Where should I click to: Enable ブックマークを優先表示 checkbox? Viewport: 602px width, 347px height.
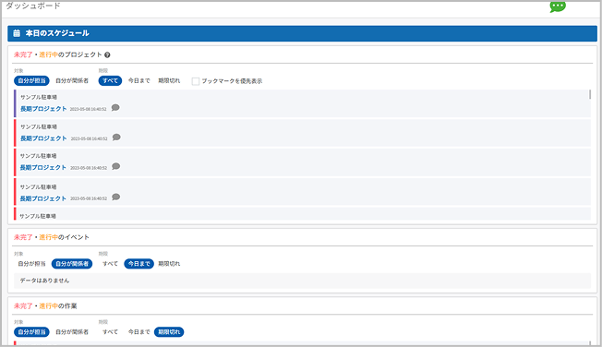pos(196,81)
